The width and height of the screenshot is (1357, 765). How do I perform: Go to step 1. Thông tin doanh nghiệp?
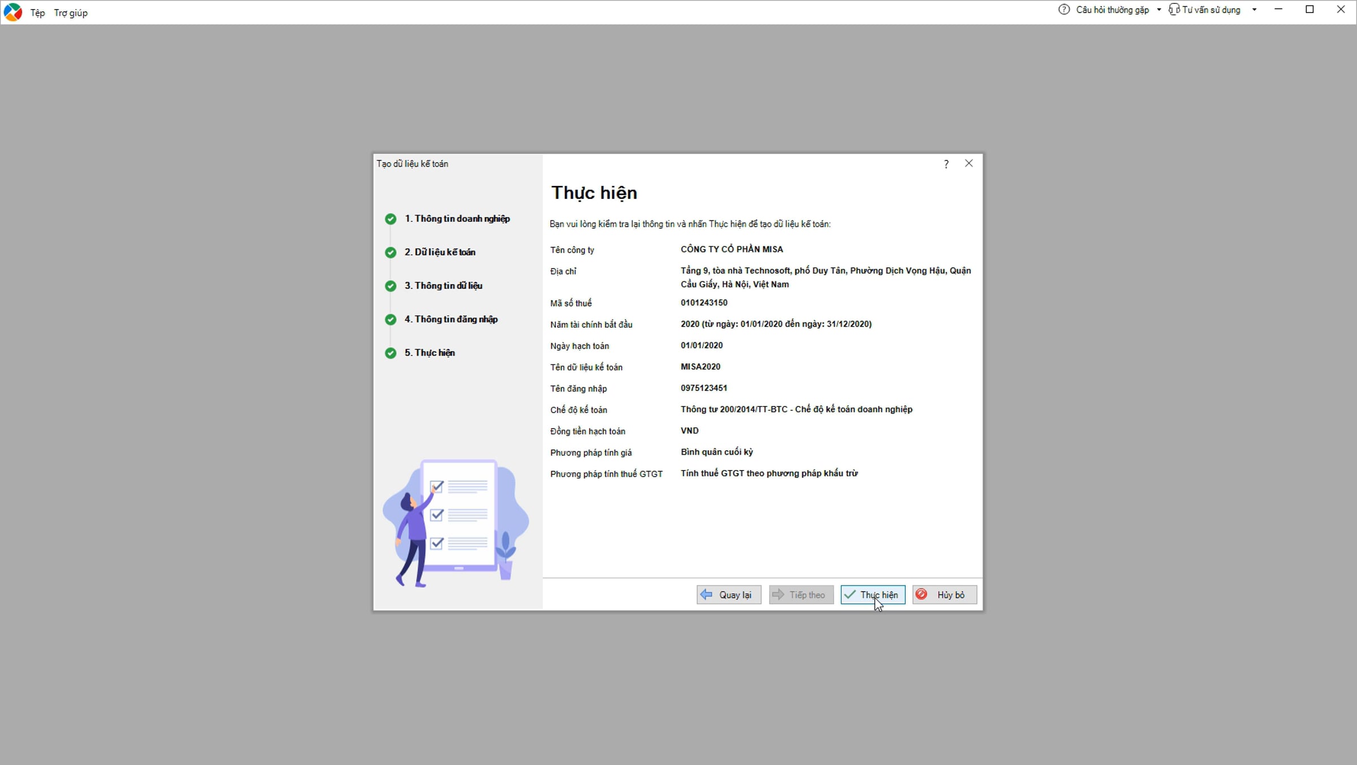pyautogui.click(x=457, y=219)
